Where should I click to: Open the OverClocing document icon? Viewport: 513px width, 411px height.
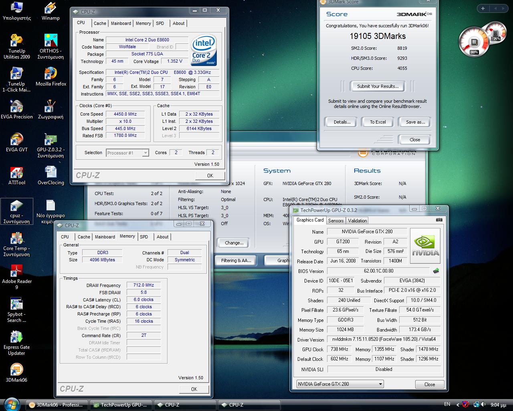tap(50, 176)
